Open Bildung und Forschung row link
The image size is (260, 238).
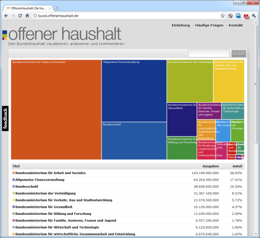tap(53, 214)
